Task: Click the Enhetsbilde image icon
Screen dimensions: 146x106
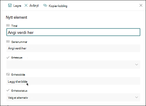Action: (x=8, y=74)
